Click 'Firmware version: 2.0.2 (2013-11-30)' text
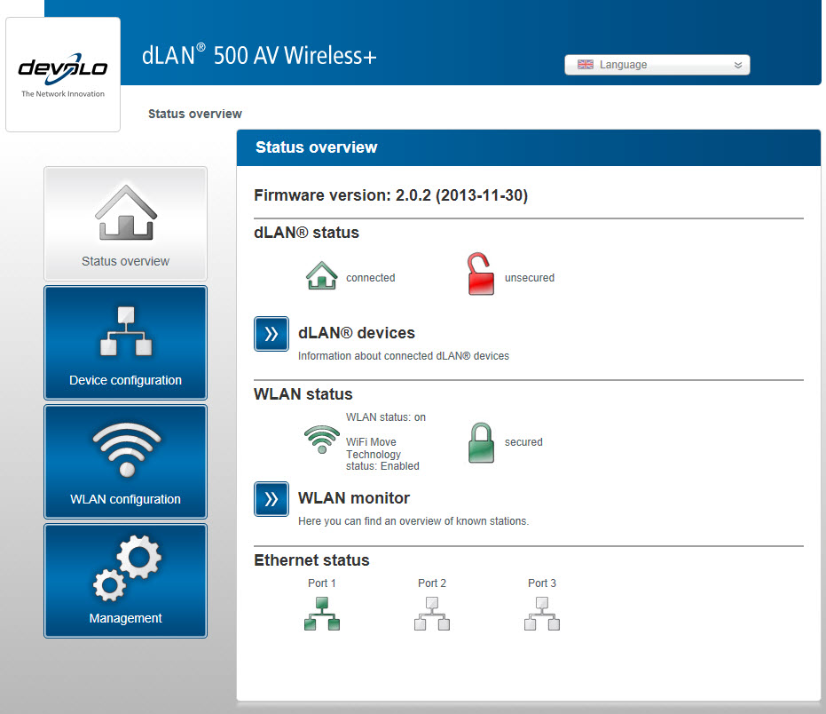This screenshot has height=714, width=826. pyautogui.click(x=391, y=195)
